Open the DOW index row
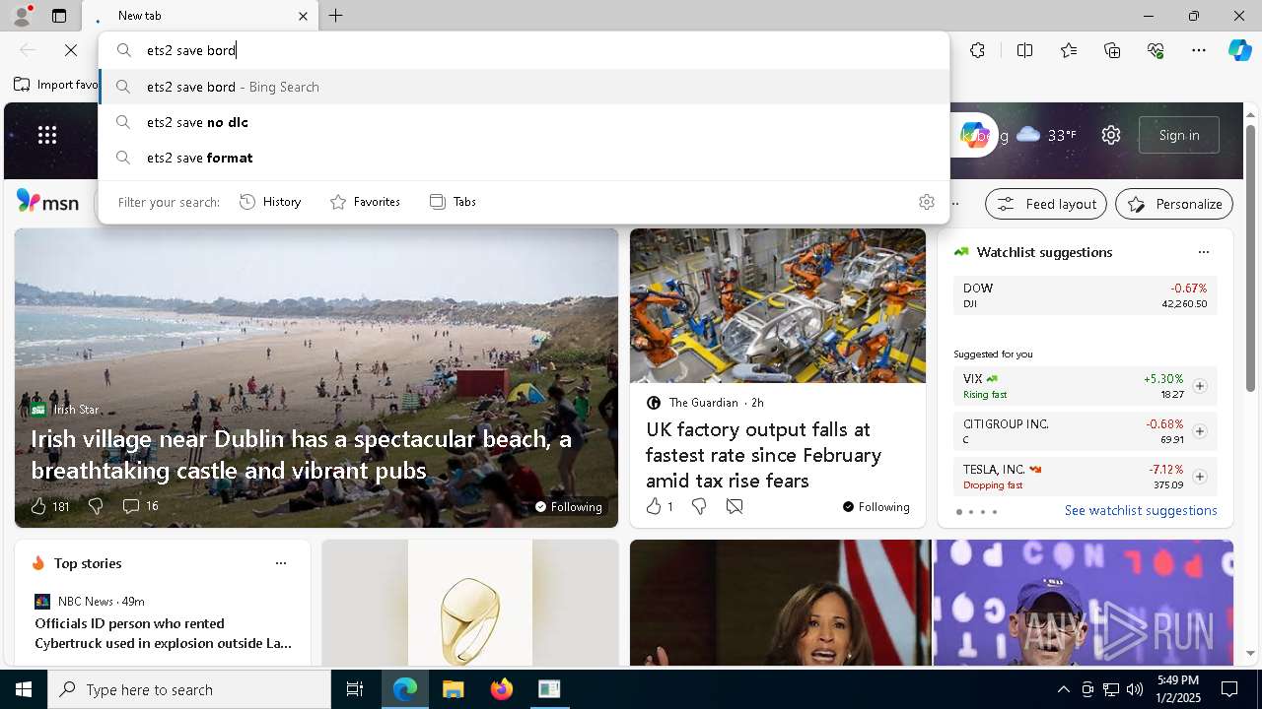The height and width of the screenshot is (709, 1262). (1086, 295)
